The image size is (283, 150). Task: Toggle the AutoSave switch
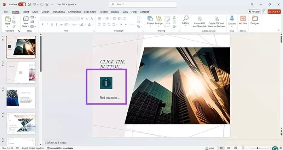click(x=22, y=4)
